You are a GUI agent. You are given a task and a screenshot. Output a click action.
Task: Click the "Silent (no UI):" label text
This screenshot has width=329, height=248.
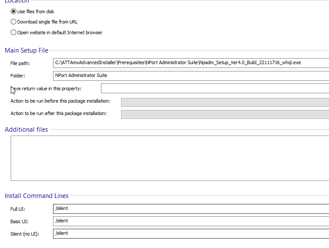click(25, 234)
